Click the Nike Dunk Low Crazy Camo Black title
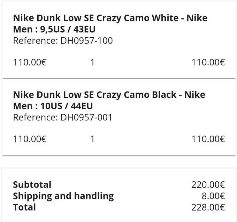This screenshot has width=237, height=222. coord(109,95)
